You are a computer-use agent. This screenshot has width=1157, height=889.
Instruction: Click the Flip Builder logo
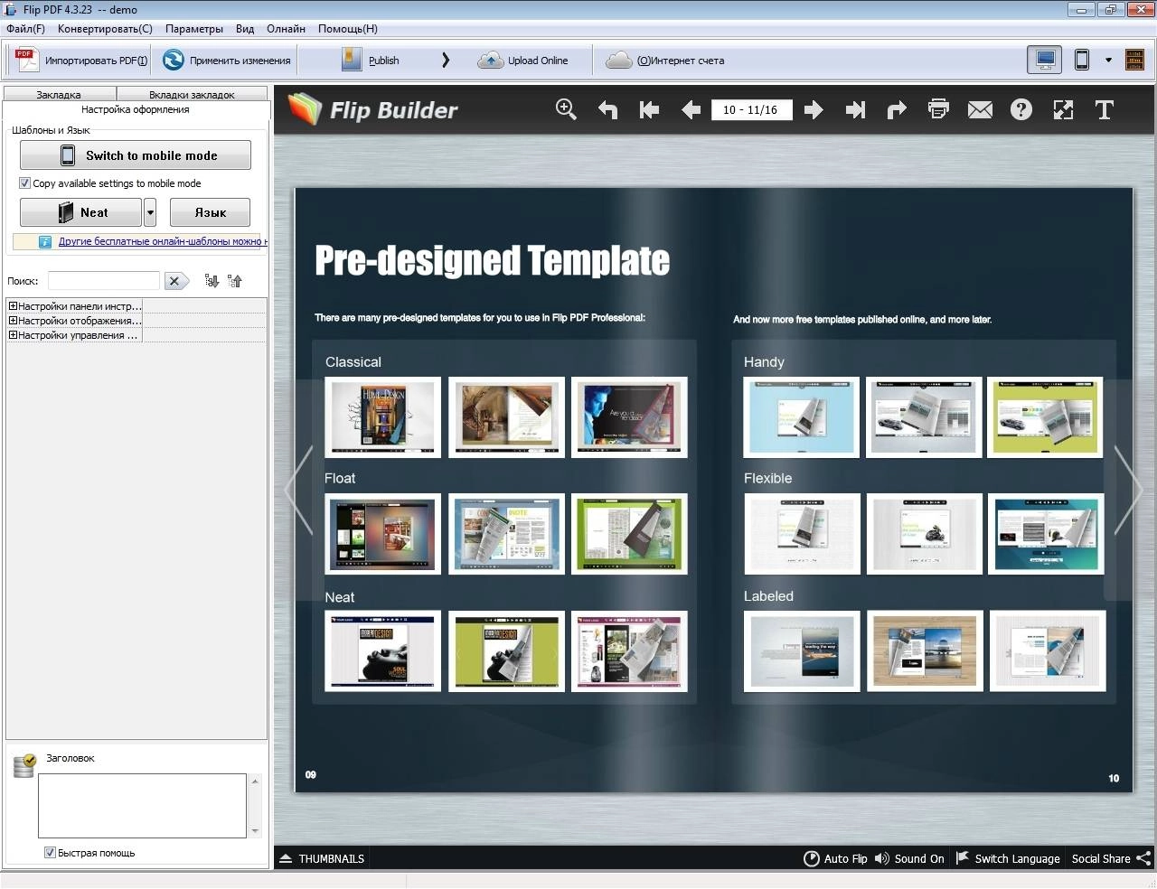tap(373, 109)
